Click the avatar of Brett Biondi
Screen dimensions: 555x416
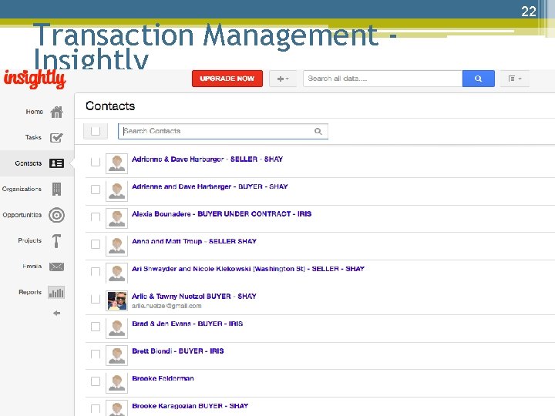pos(117,355)
